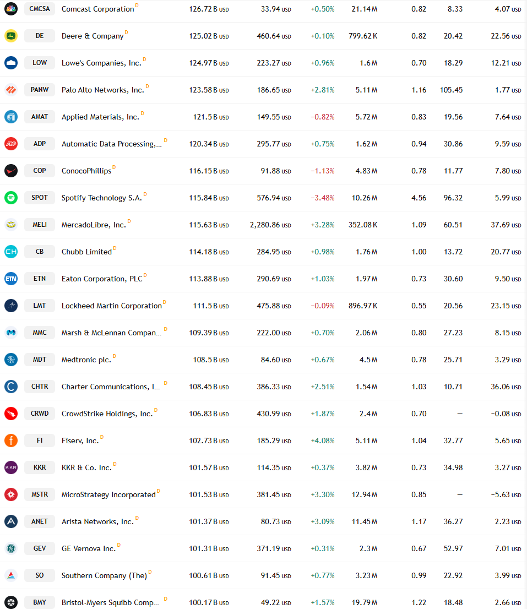Click Deere's market cap 125.02 B USD
Viewport: 527px width, 609px height.
pos(209,36)
